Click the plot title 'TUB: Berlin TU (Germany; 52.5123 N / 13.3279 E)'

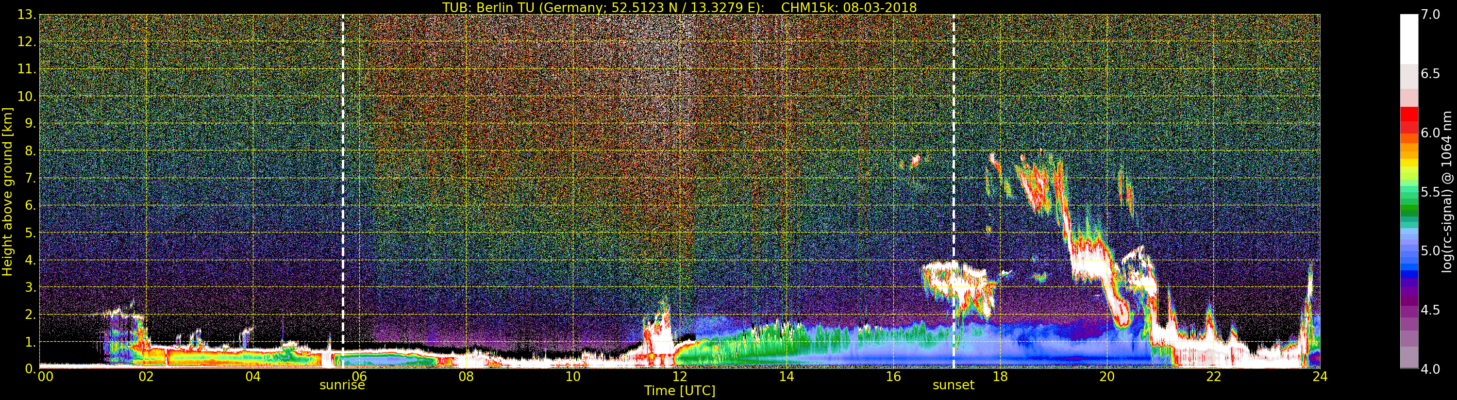(603, 7)
